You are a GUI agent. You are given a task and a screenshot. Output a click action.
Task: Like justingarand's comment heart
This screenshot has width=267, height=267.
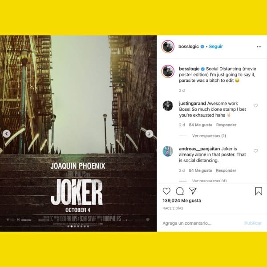[x=255, y=105]
